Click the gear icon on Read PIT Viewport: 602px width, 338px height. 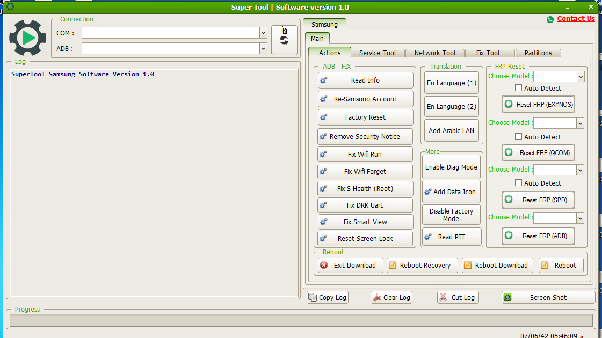coord(427,237)
